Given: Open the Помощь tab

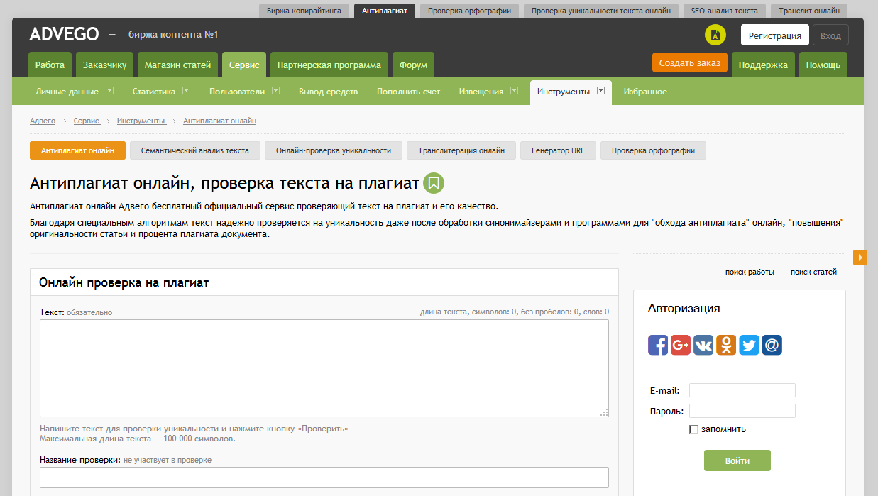Looking at the screenshot, I should 823,65.
